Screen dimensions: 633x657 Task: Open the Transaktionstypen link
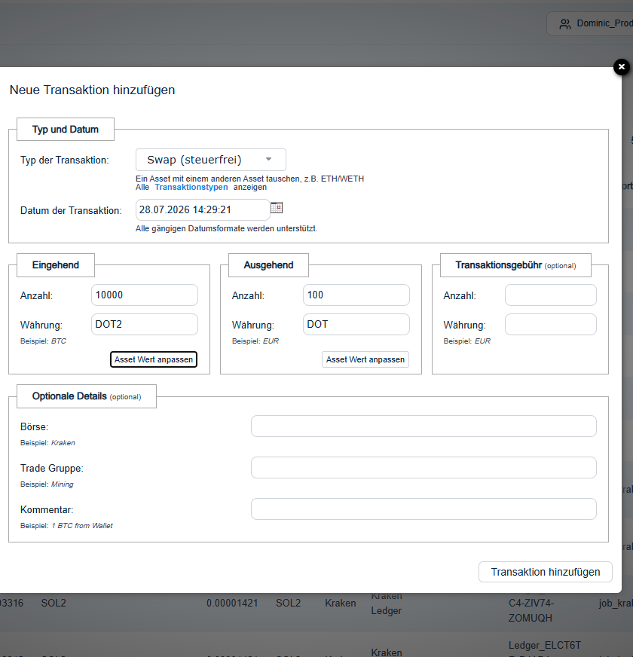(x=191, y=188)
